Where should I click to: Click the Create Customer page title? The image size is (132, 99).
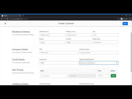tap(66, 23)
